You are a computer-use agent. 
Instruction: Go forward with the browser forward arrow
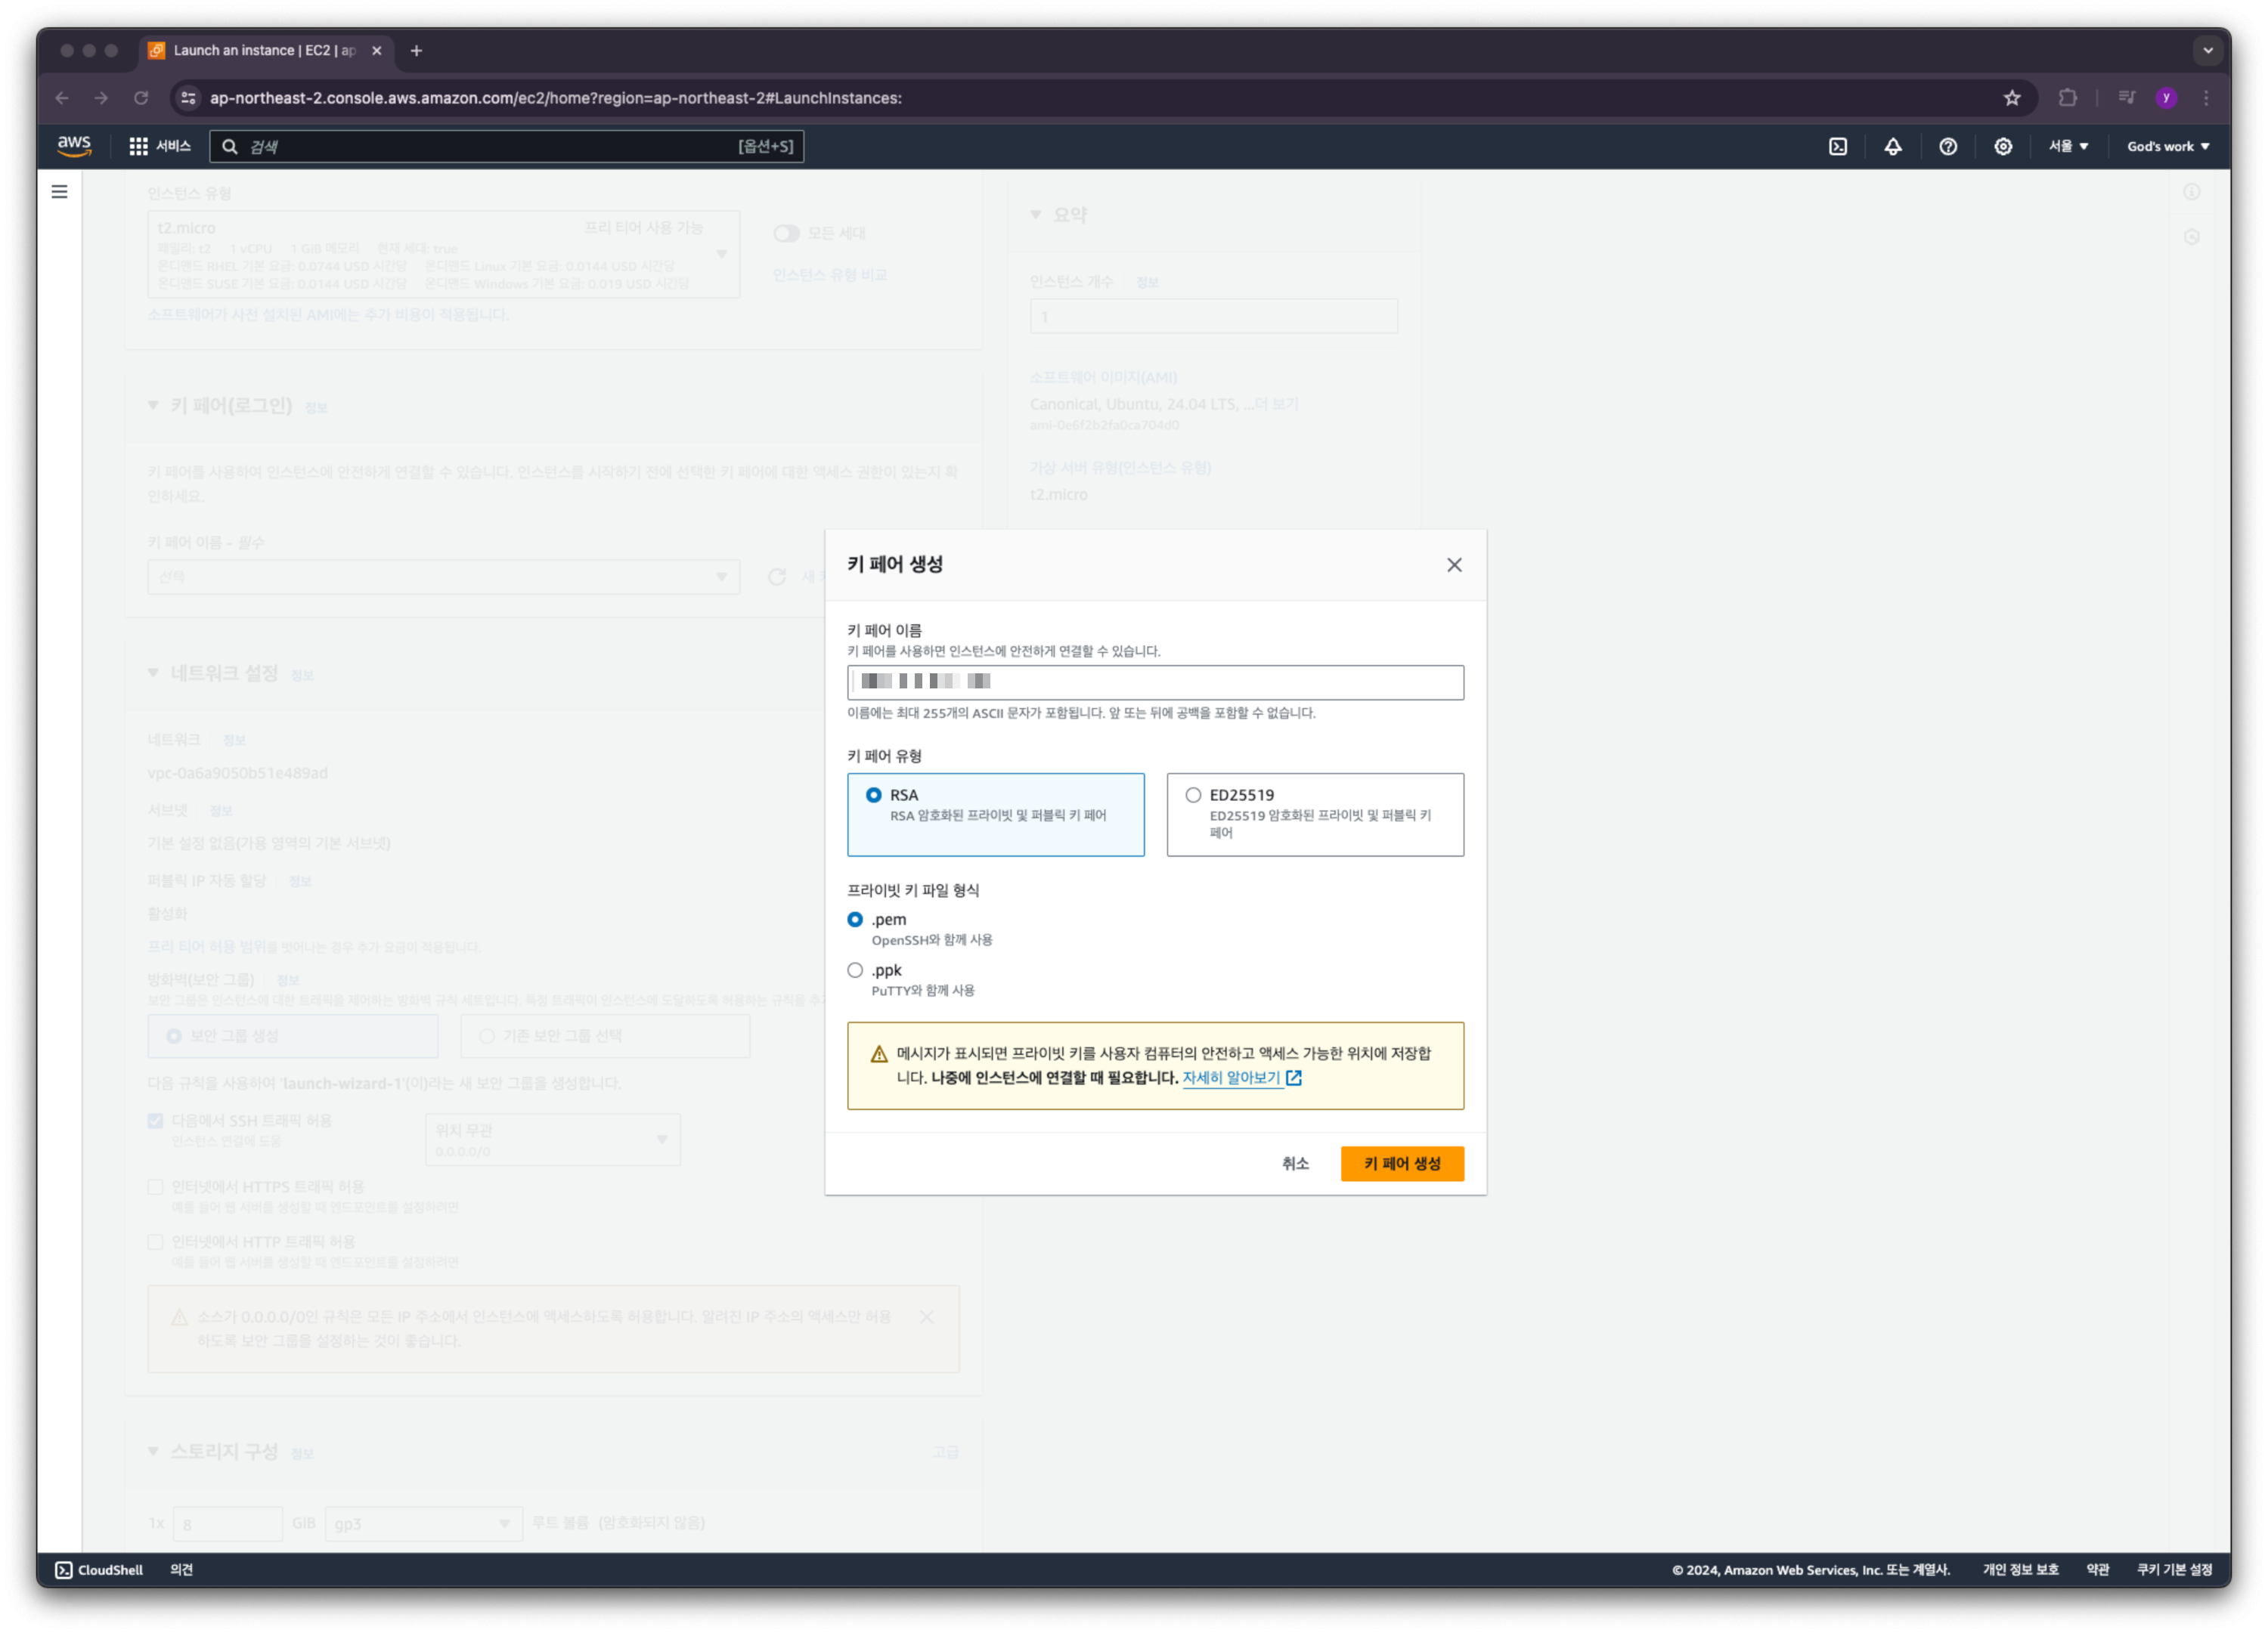tap(101, 98)
